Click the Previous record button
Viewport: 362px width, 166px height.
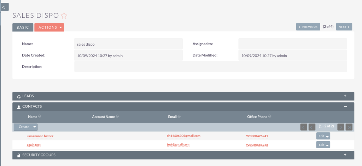coord(308,27)
